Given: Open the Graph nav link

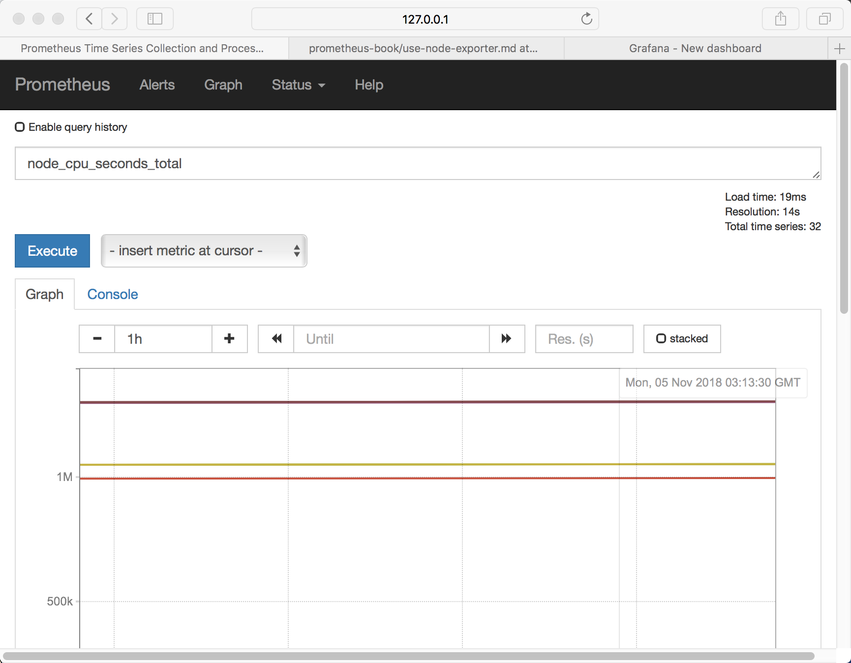Looking at the screenshot, I should tap(223, 85).
